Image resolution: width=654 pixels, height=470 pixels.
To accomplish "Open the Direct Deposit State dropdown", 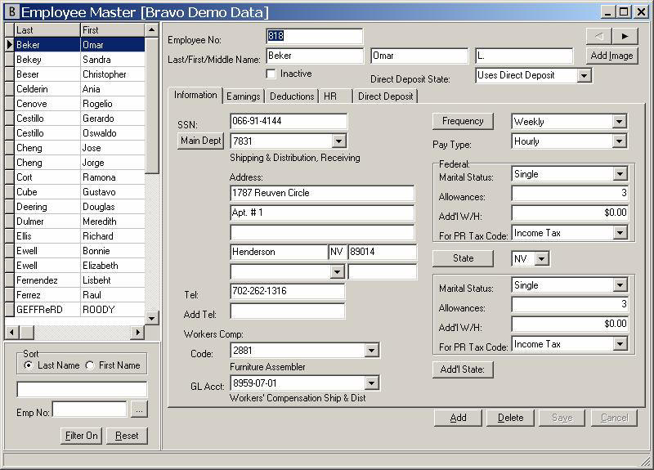I will pyautogui.click(x=584, y=76).
